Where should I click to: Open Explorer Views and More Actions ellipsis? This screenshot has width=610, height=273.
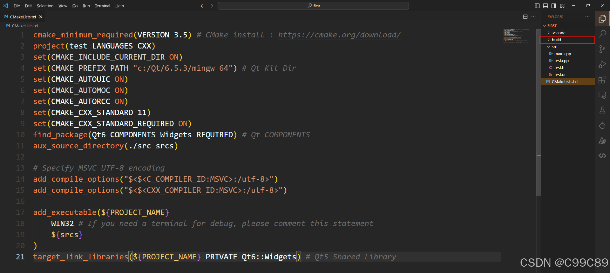click(x=587, y=17)
